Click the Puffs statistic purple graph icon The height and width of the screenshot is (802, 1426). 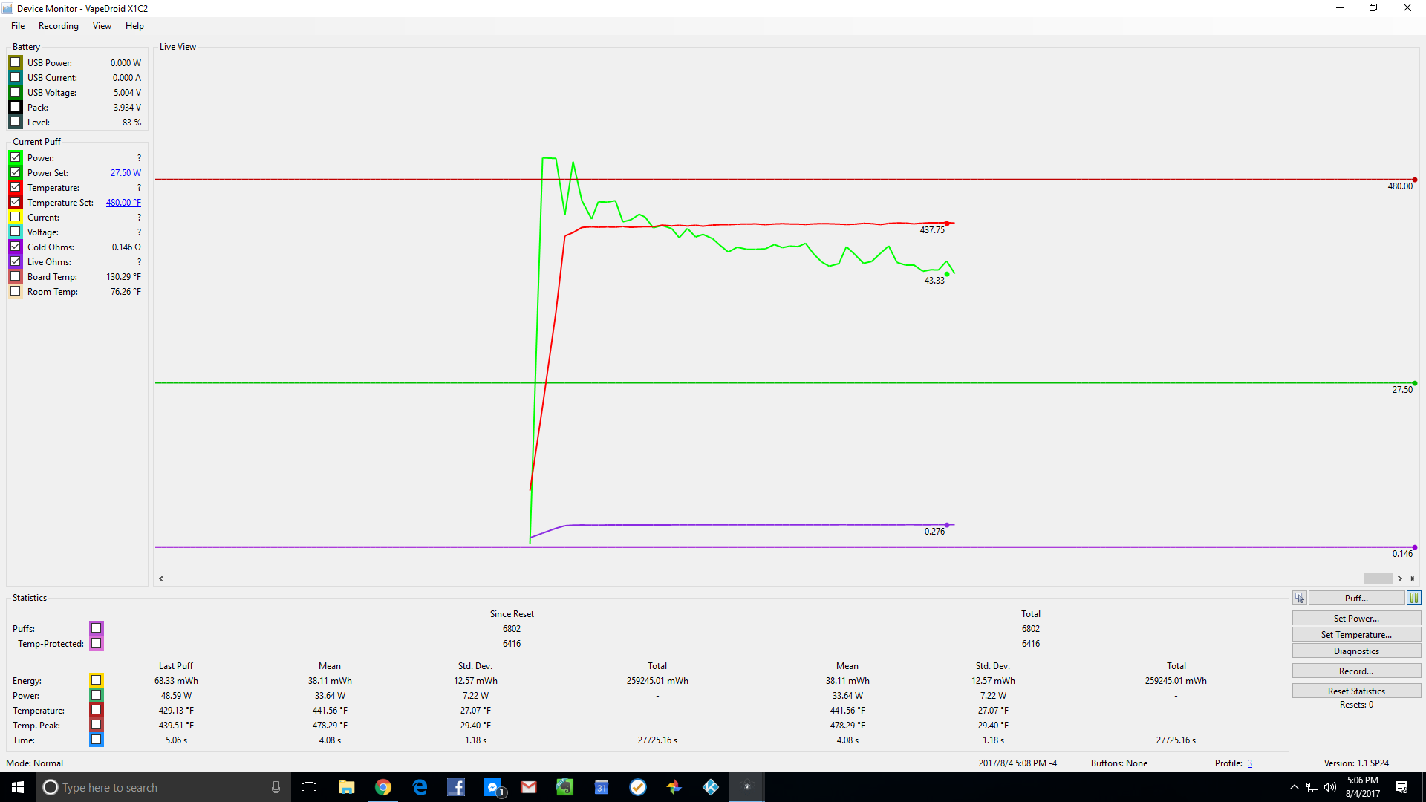click(x=97, y=628)
